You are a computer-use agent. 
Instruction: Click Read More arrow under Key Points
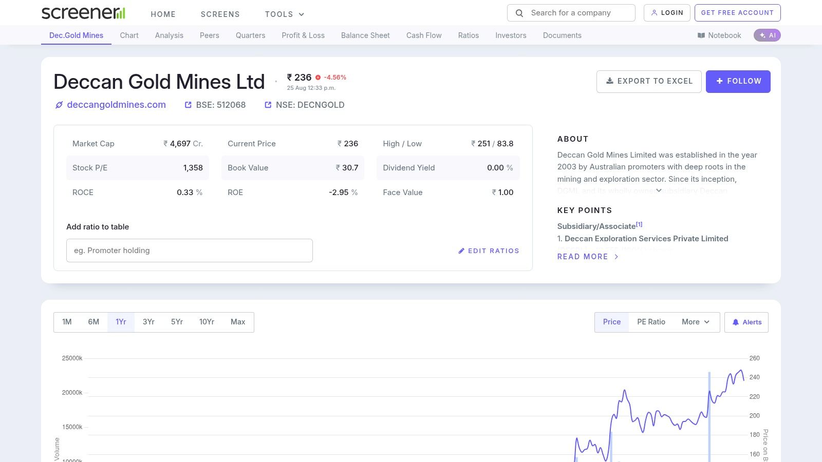pos(616,257)
